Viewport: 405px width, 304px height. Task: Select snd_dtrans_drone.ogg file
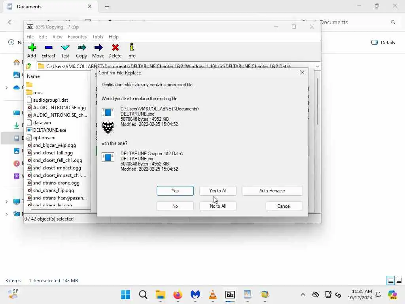click(56, 183)
